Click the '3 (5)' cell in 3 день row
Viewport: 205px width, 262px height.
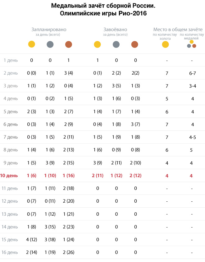coord(116,86)
